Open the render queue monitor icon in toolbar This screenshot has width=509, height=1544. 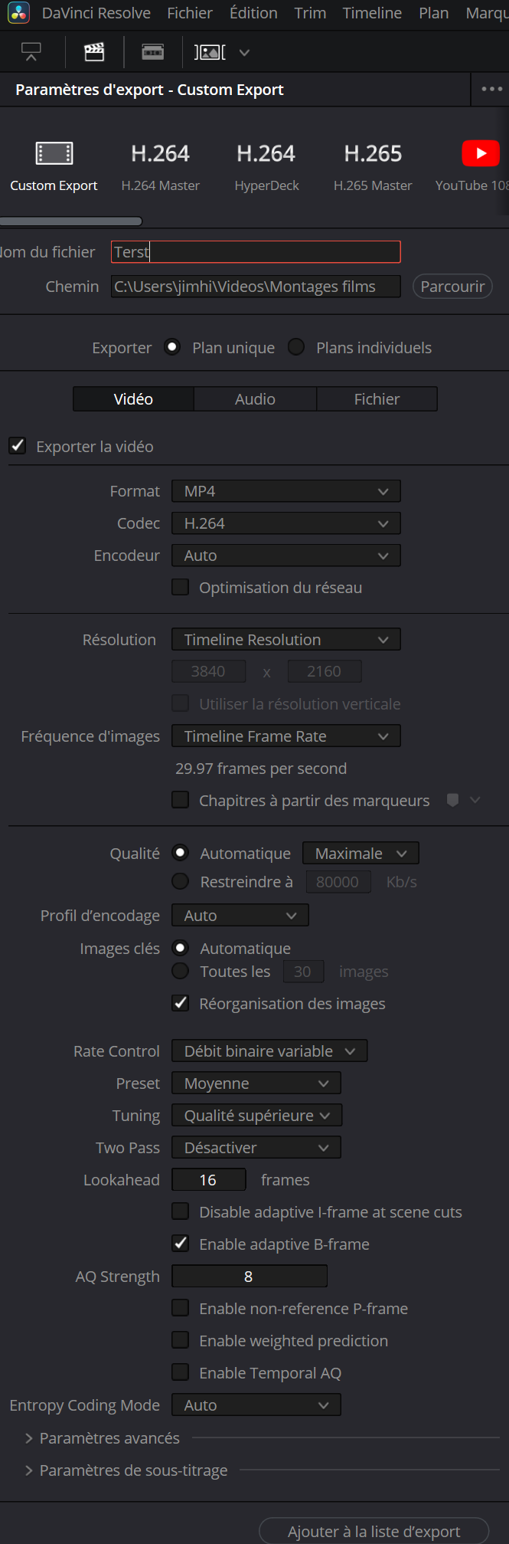[x=31, y=52]
